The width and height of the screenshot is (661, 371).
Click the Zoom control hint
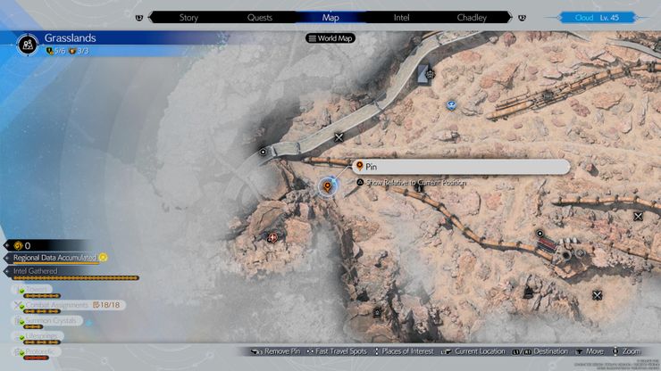click(626, 351)
